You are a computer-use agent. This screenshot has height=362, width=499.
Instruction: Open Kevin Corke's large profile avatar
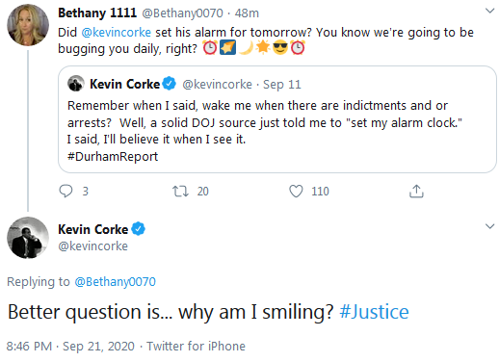(x=28, y=238)
